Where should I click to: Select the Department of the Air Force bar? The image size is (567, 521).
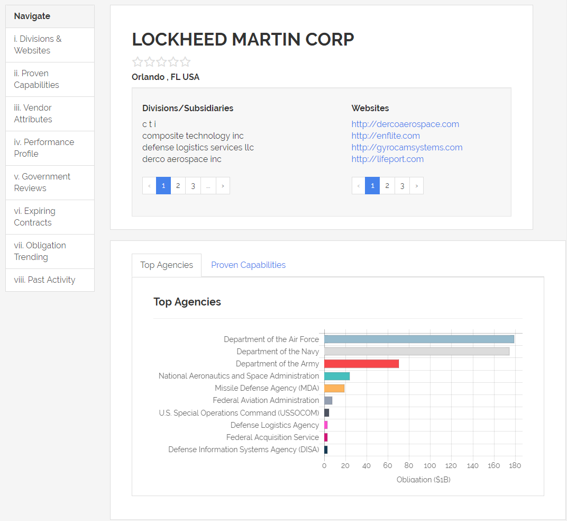click(x=419, y=339)
